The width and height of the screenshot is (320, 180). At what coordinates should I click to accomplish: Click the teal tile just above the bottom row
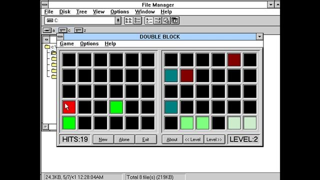171,107
